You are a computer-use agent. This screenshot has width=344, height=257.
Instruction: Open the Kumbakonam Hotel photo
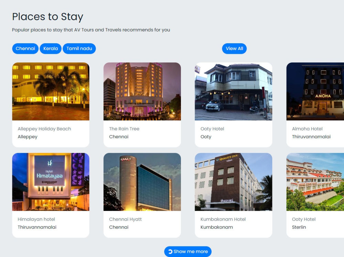234,182
